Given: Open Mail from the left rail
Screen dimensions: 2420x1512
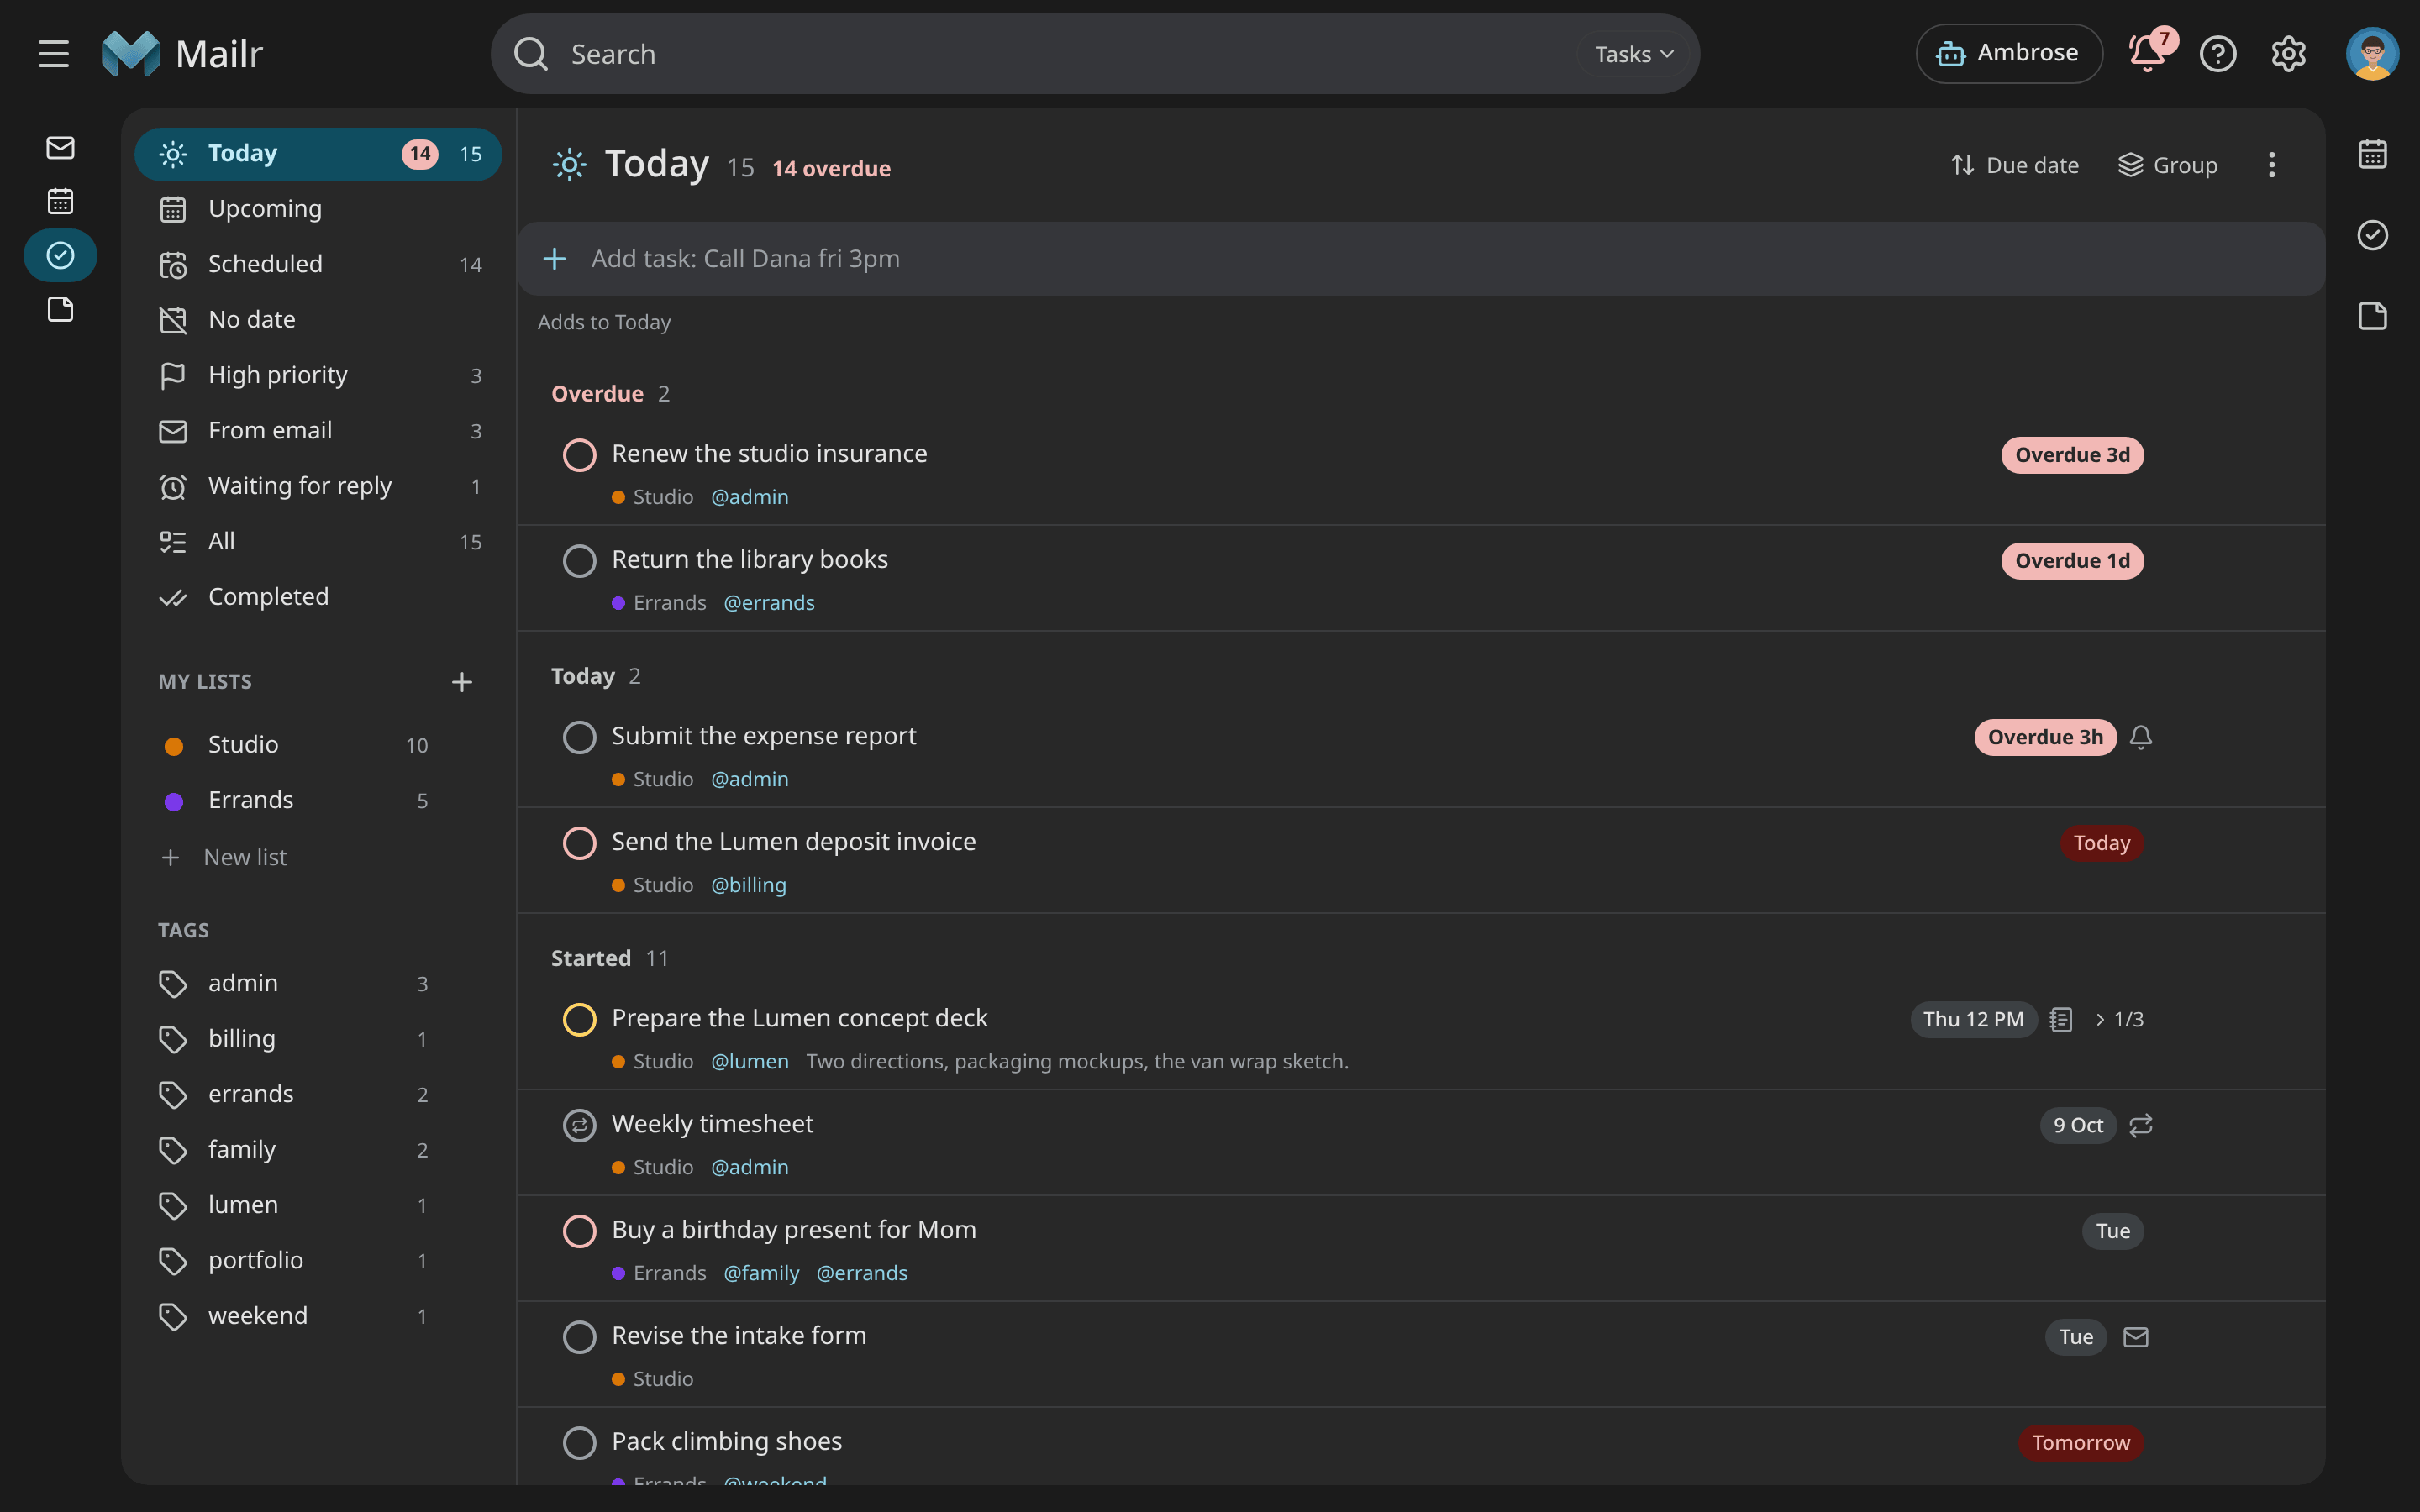Looking at the screenshot, I should 60,148.
